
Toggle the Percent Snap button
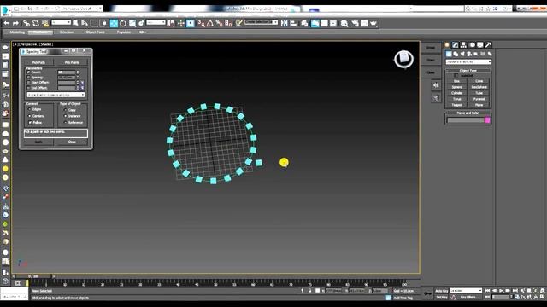tap(219, 23)
